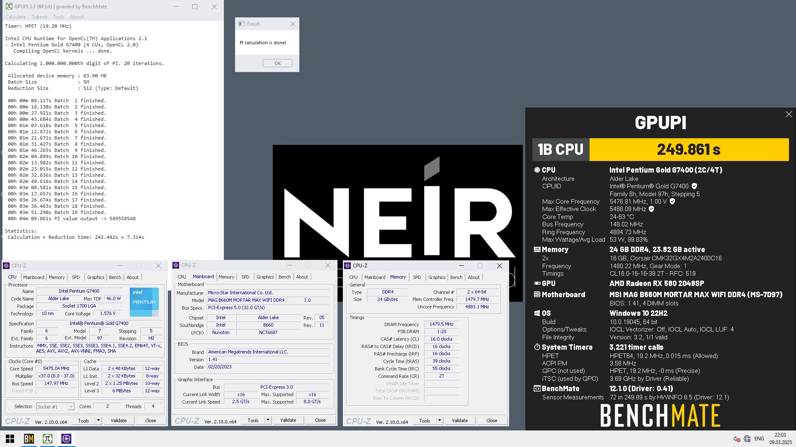Click the BIOS Version 1.41 field
The image size is (796, 447).
(x=268, y=359)
